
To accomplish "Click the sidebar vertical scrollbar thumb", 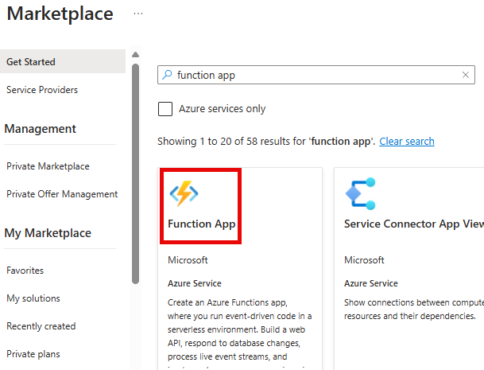I will (135, 173).
